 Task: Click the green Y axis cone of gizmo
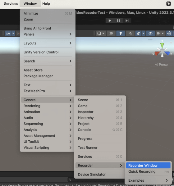tap(162, 45)
